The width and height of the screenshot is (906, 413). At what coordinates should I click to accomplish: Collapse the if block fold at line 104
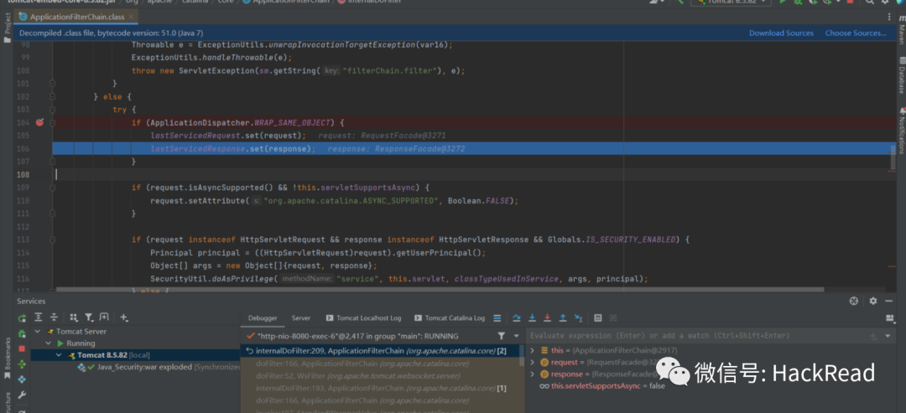tap(52, 122)
